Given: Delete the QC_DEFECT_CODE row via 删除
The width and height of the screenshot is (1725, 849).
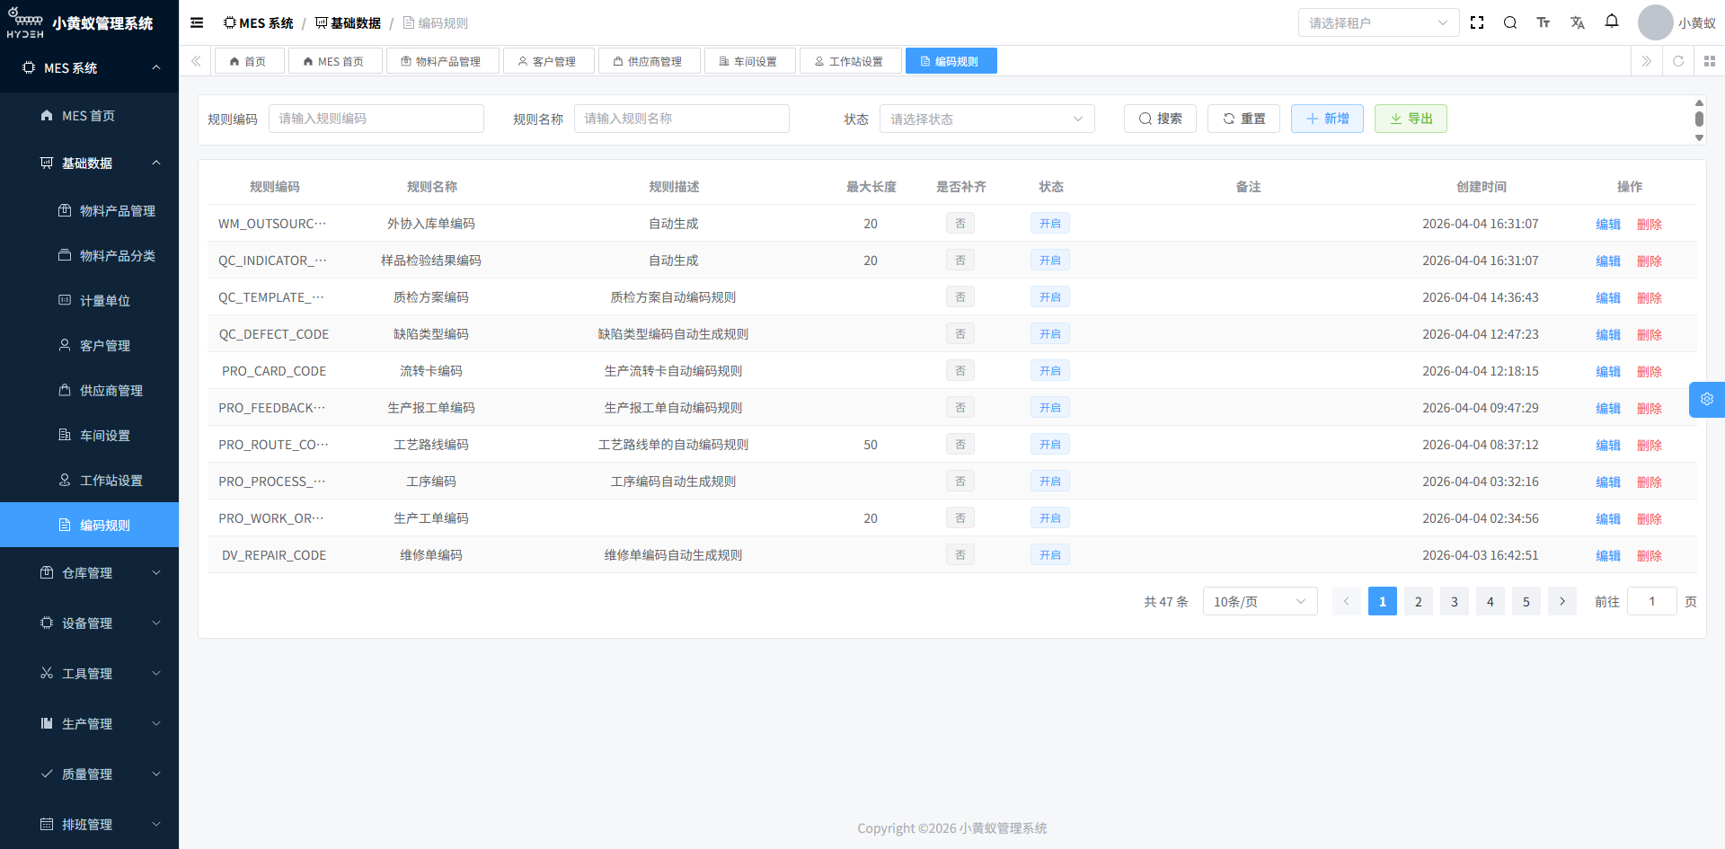Looking at the screenshot, I should 1650,334.
